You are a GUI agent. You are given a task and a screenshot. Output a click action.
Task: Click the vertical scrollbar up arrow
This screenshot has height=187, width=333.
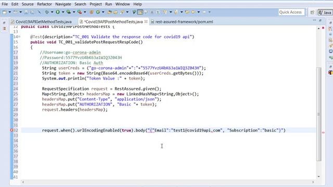click(x=319, y=28)
